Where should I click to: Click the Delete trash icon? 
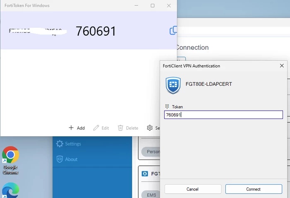tap(121, 128)
